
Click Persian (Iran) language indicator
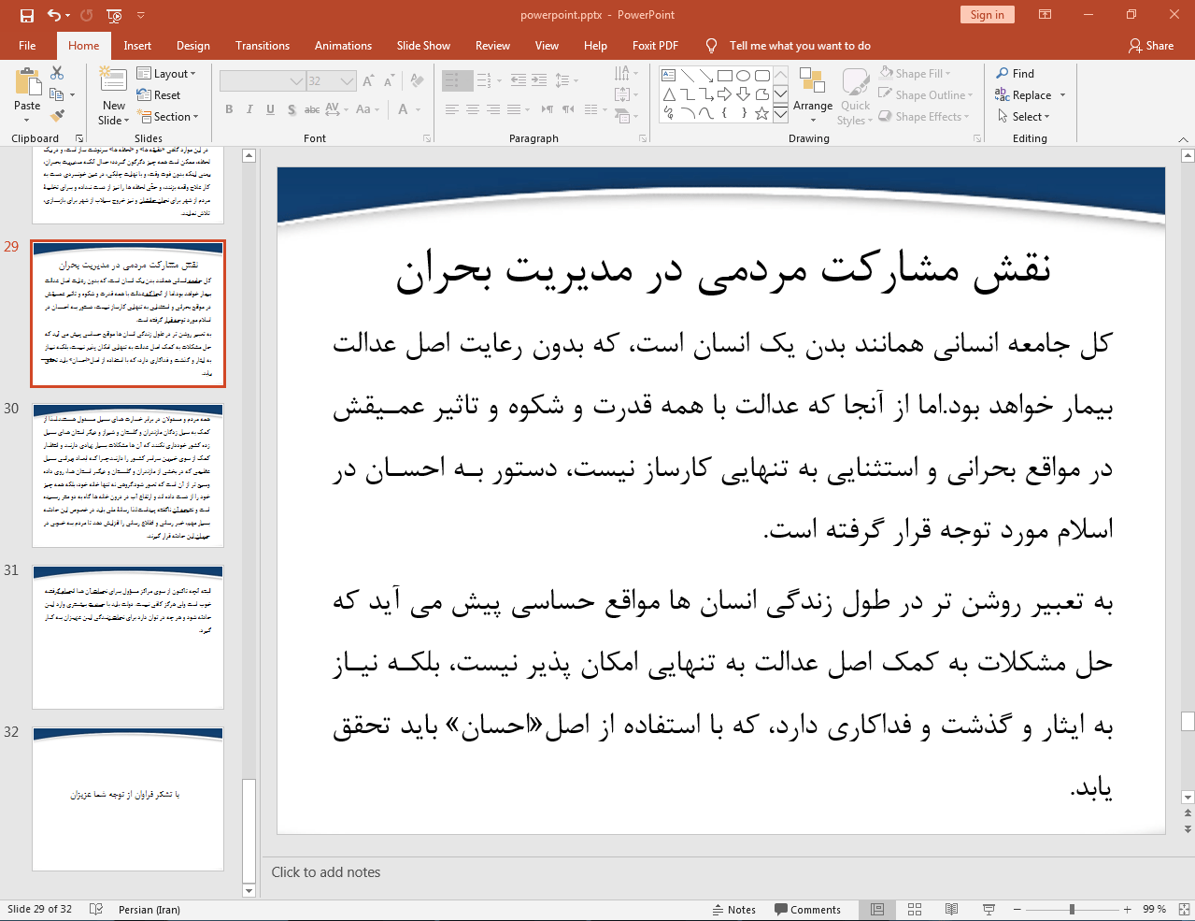[149, 910]
